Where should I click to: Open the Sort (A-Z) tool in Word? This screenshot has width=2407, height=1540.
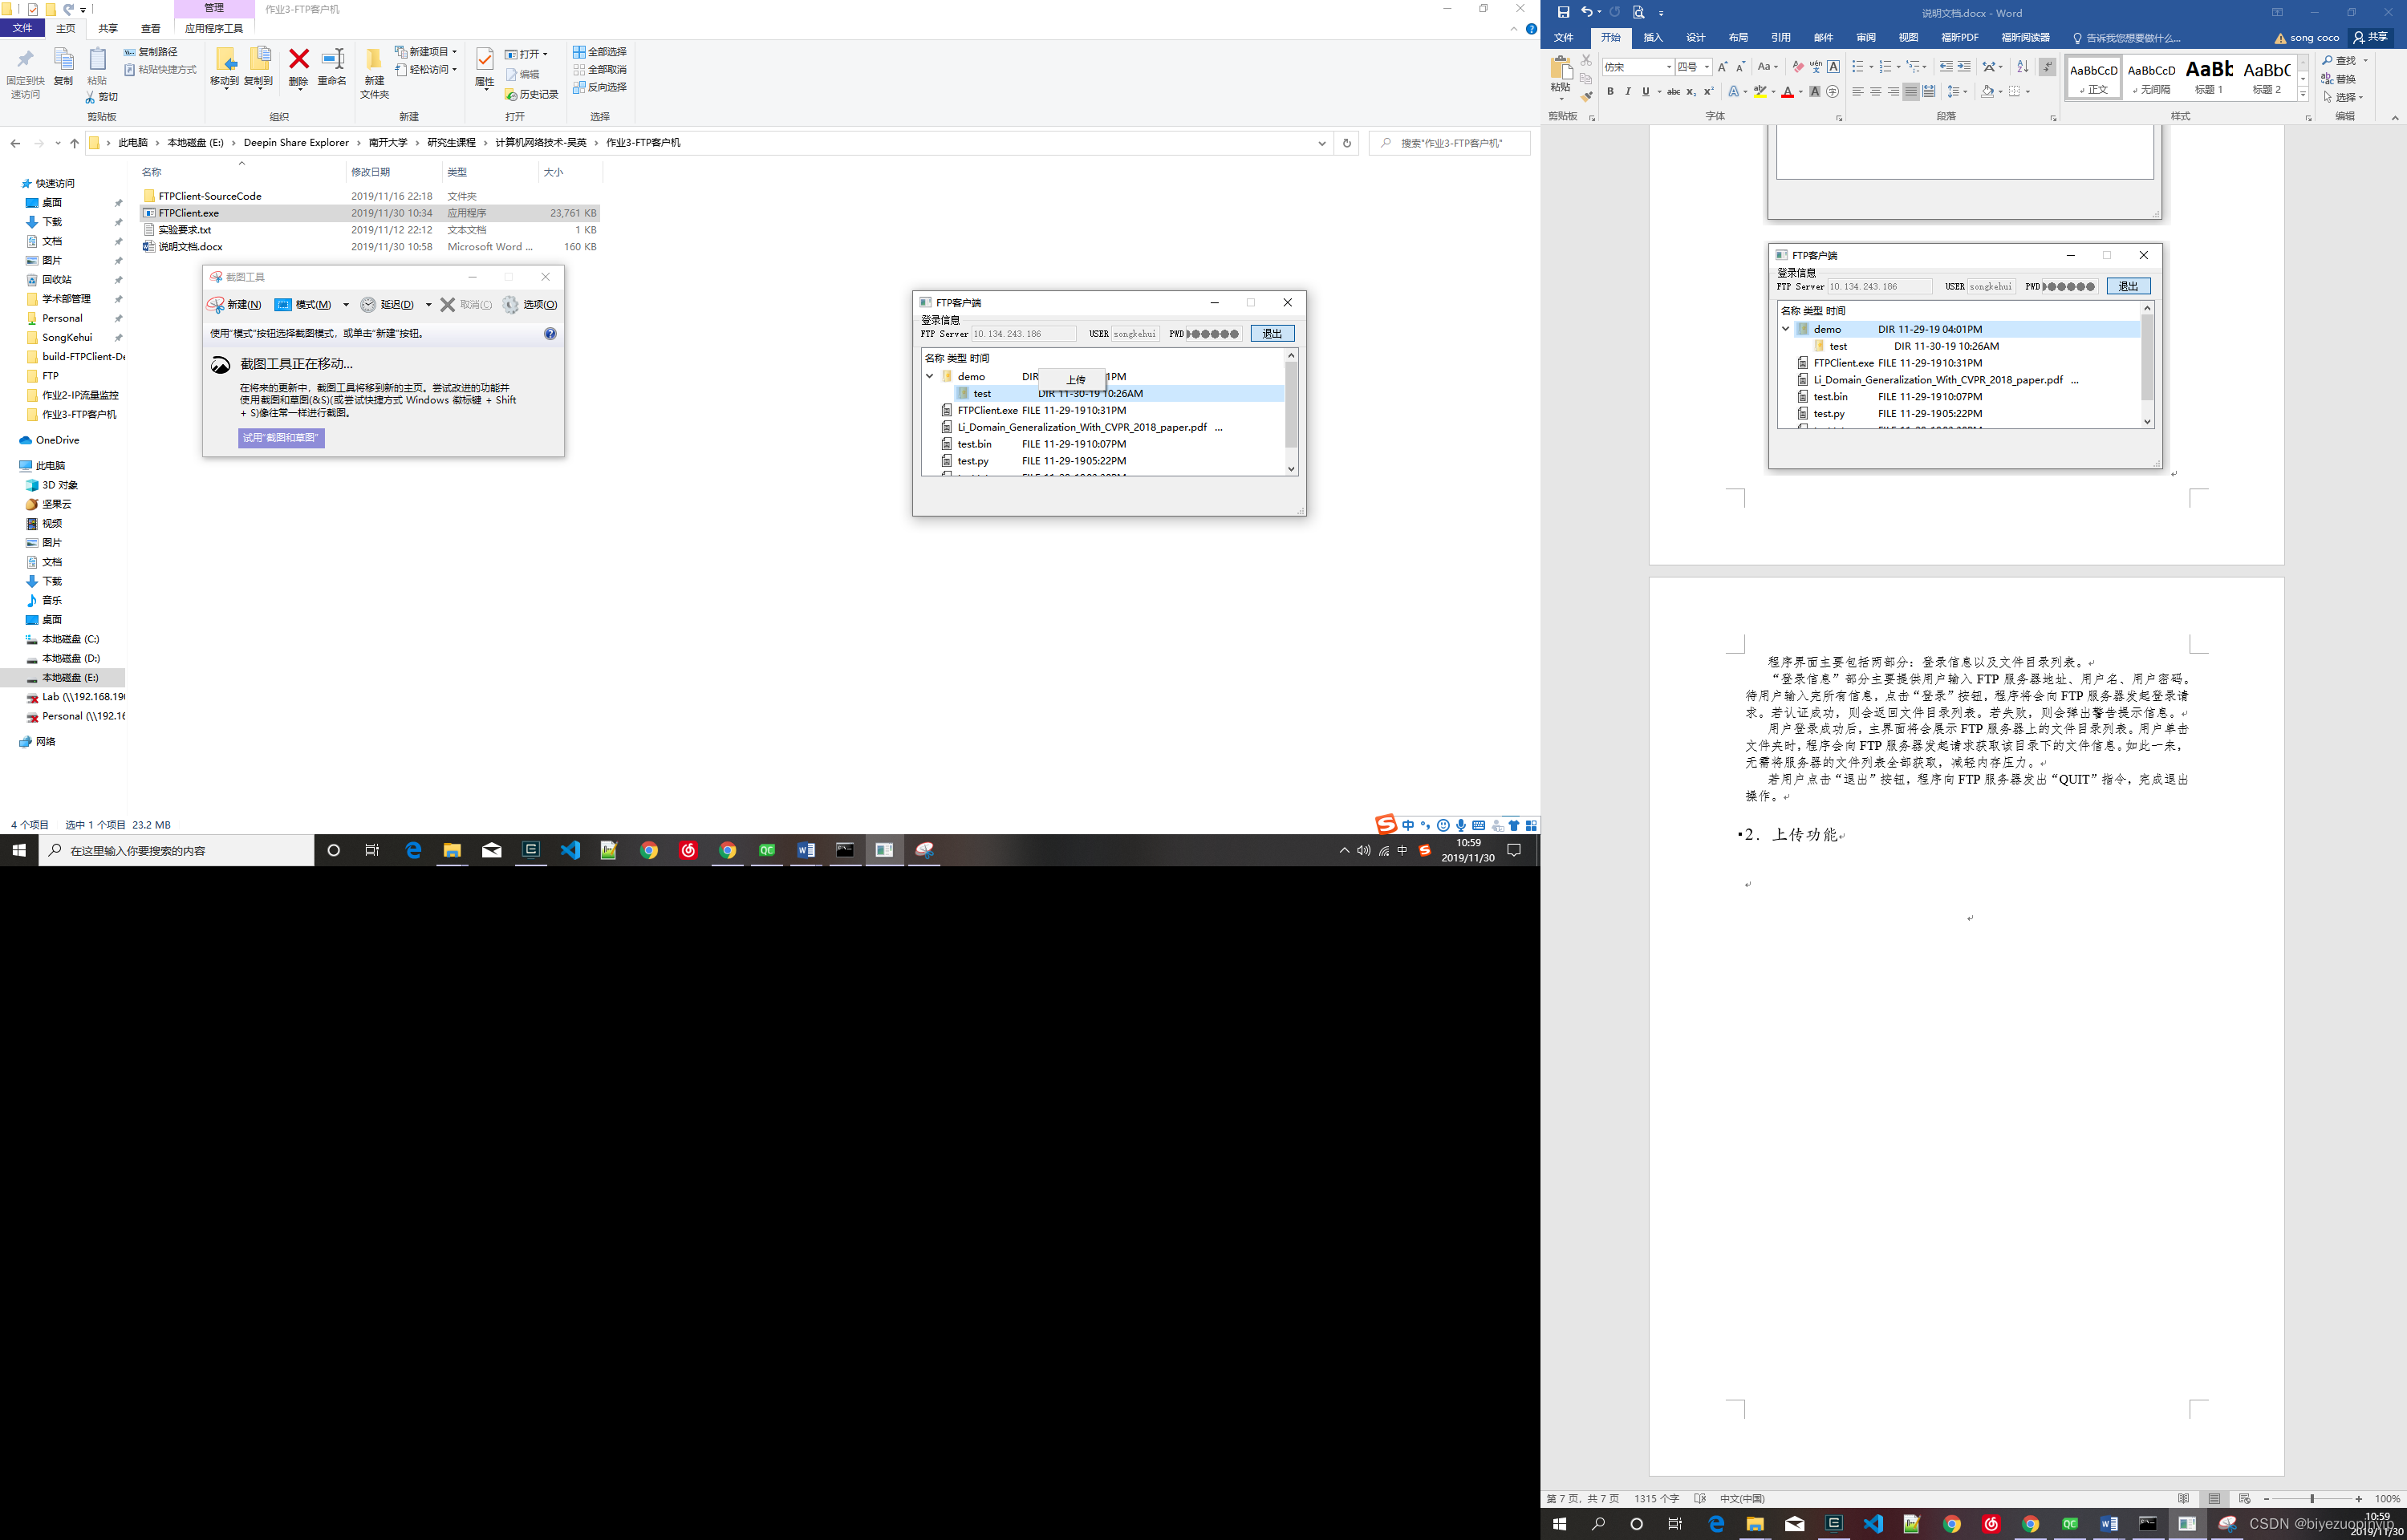[2022, 66]
